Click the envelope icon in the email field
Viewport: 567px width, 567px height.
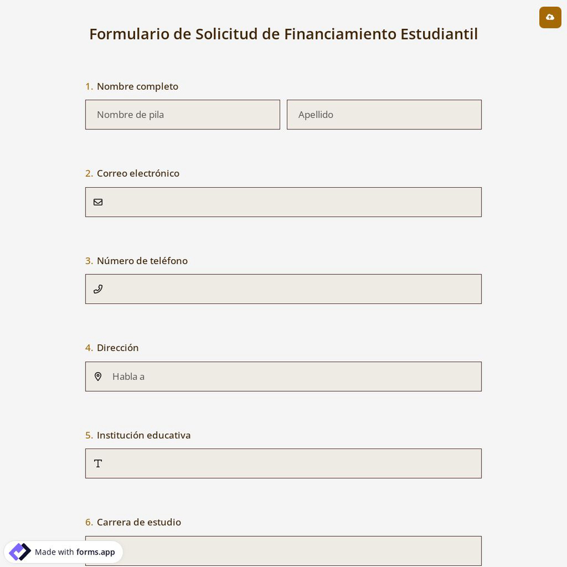(x=98, y=202)
